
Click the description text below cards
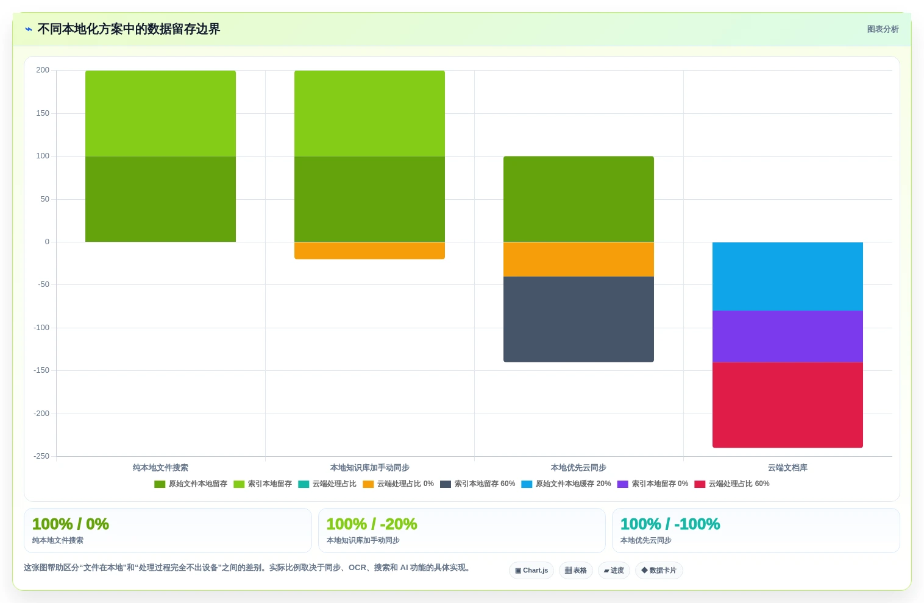(247, 568)
